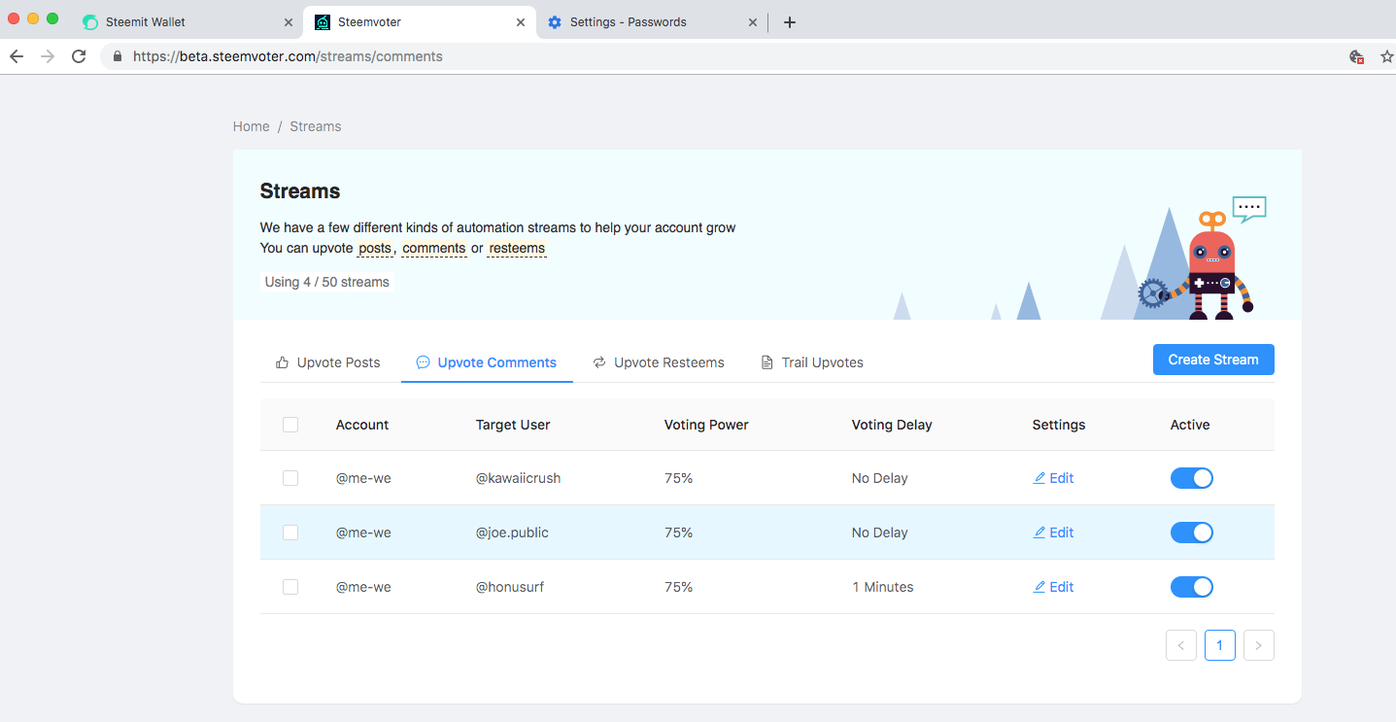Check the box for the @kawaiicrush stream
The width and height of the screenshot is (1396, 722).
coord(290,478)
